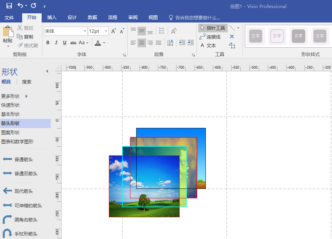Redo the last action
The image size is (332, 239).
tap(34, 5)
